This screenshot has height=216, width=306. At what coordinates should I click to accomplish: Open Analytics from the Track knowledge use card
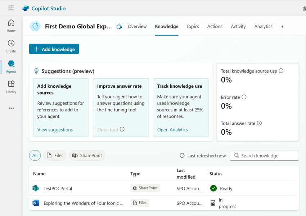[172, 130]
